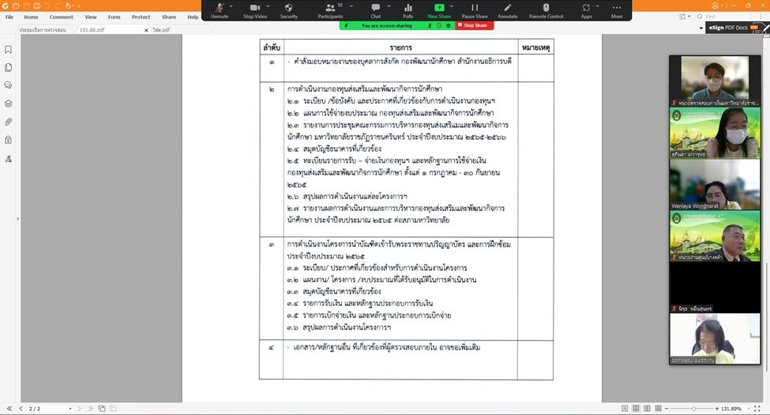Viewport: 770px width, 415px height.
Task: Open the Zoom Chat icon
Action: pos(376,7)
